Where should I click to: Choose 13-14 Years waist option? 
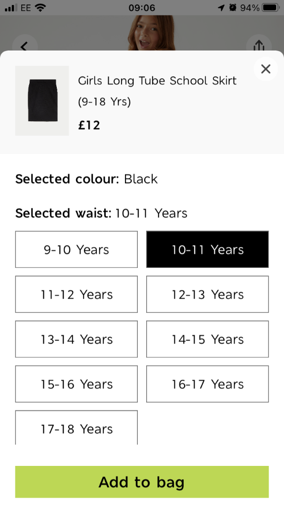pyautogui.click(x=77, y=339)
